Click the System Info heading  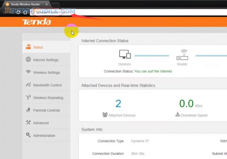click(92, 129)
